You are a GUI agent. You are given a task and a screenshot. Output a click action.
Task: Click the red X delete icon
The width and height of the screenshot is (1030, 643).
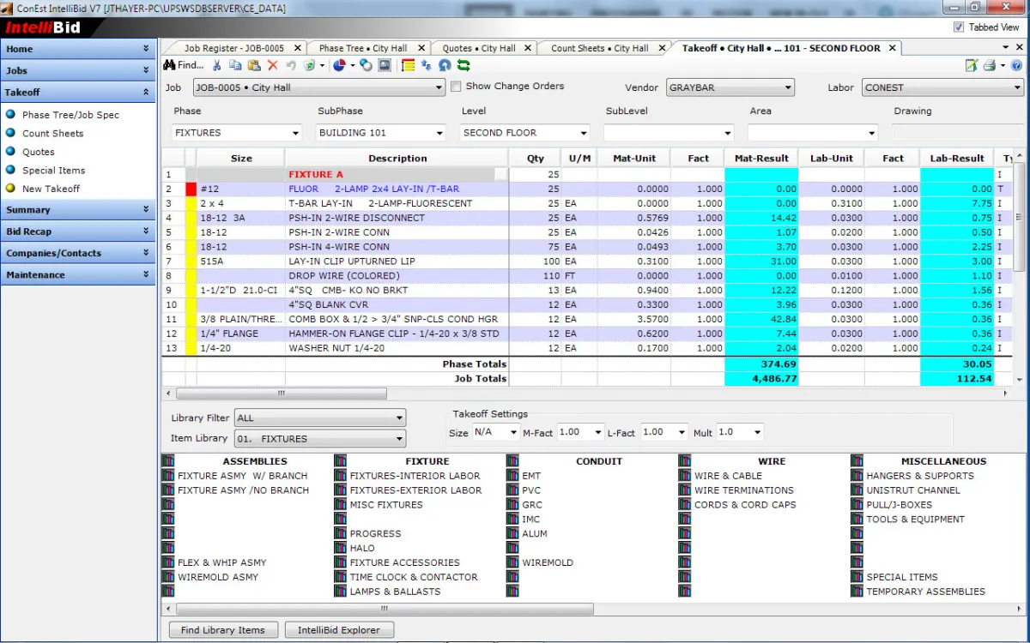pos(273,65)
